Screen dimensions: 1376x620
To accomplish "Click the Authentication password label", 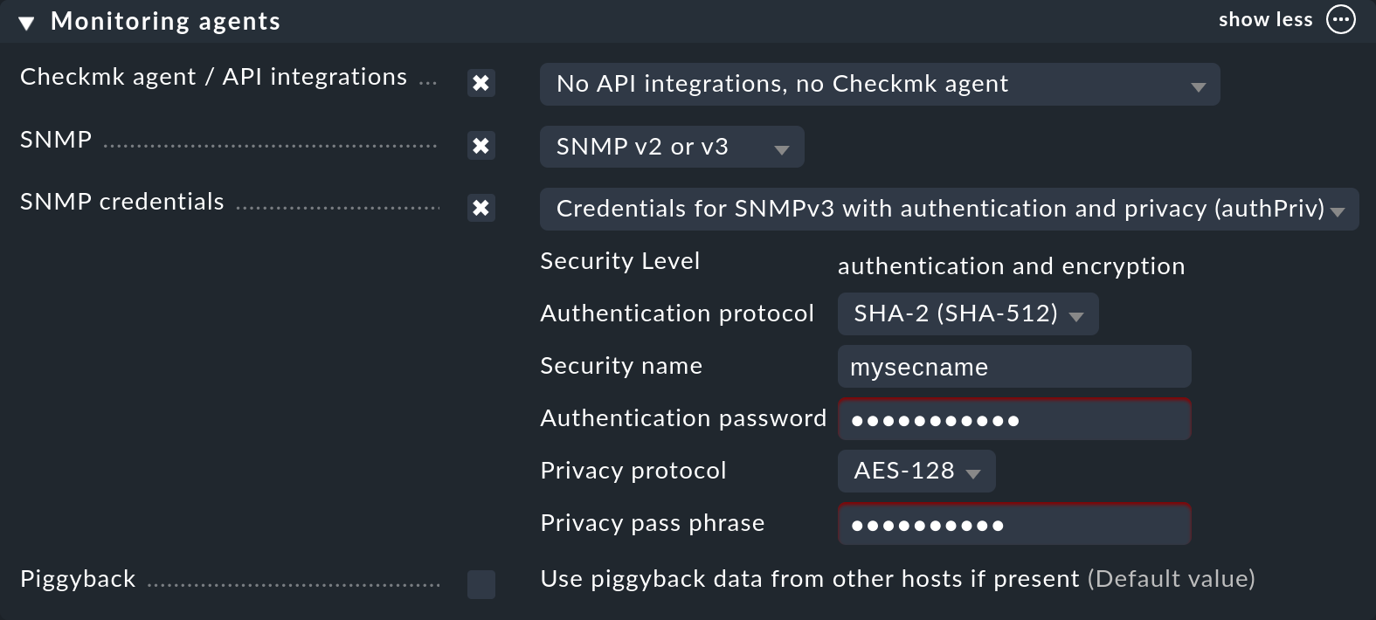I will click(x=683, y=418).
